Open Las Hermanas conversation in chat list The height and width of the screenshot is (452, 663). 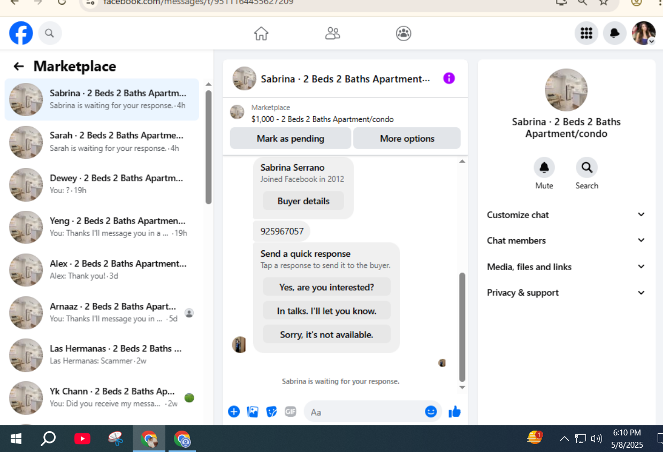coord(102,355)
